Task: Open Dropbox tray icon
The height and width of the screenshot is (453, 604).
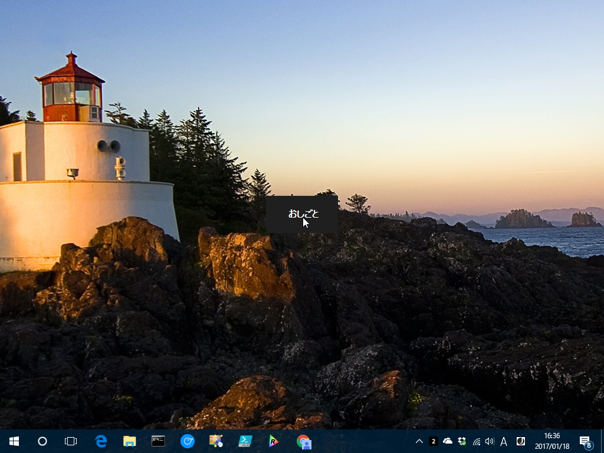Action: click(x=462, y=441)
